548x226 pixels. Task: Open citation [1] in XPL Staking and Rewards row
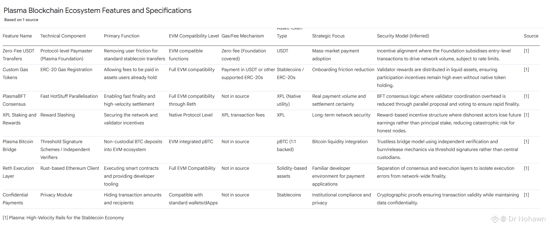[526, 115]
